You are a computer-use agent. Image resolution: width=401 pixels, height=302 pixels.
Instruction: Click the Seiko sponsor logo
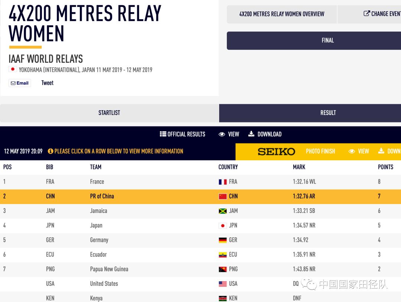coord(276,151)
